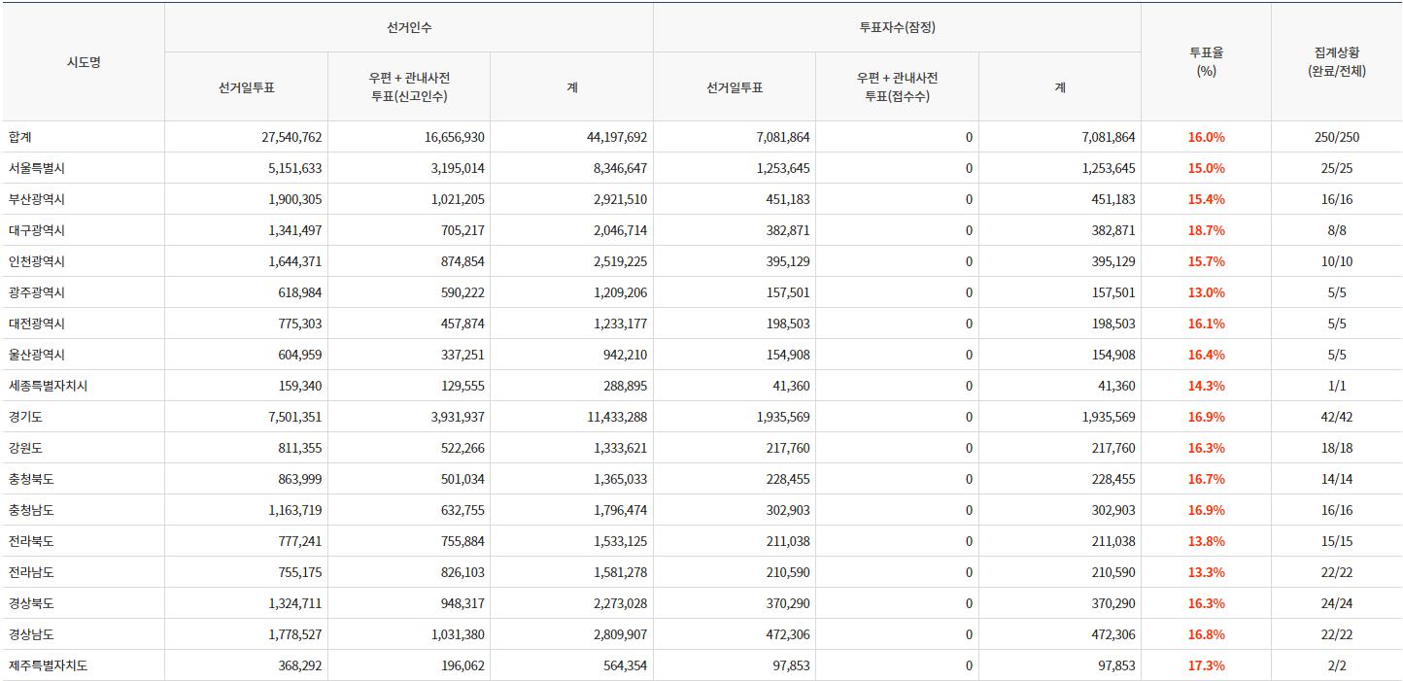1403x681 pixels.
Task: Click 인천광역시's total electors 2,519,225
Action: (x=618, y=261)
